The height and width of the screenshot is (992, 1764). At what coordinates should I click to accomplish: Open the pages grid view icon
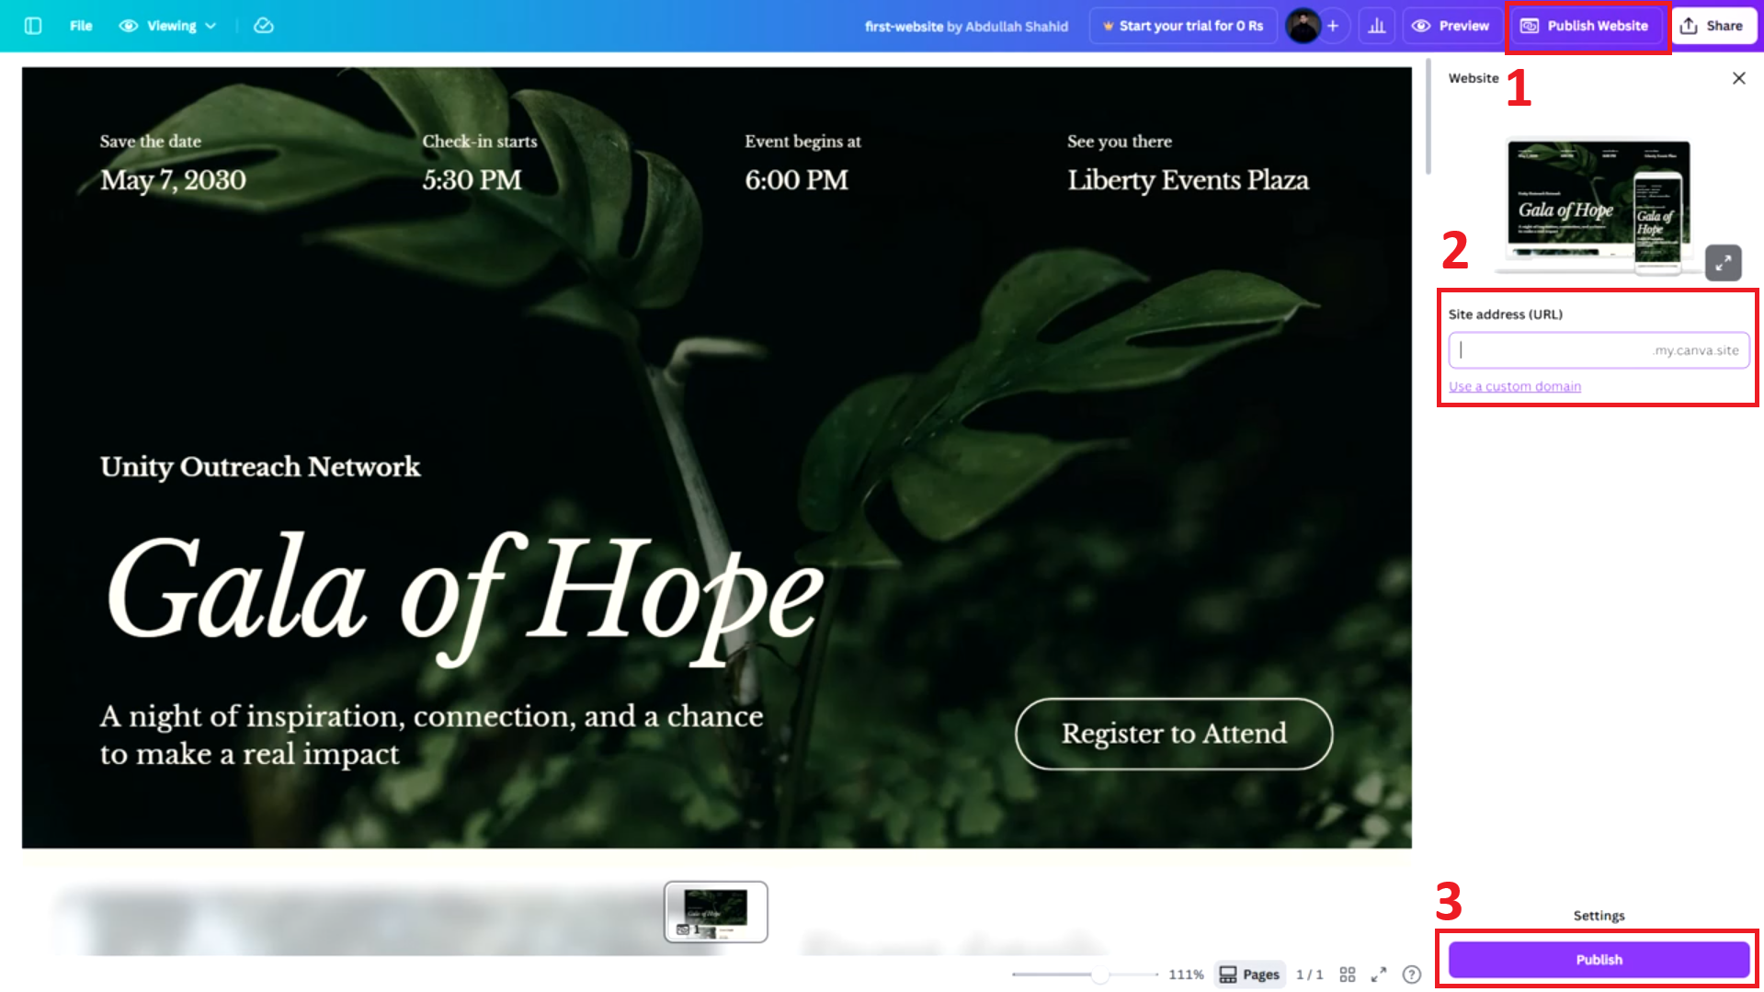pyautogui.click(x=1348, y=974)
